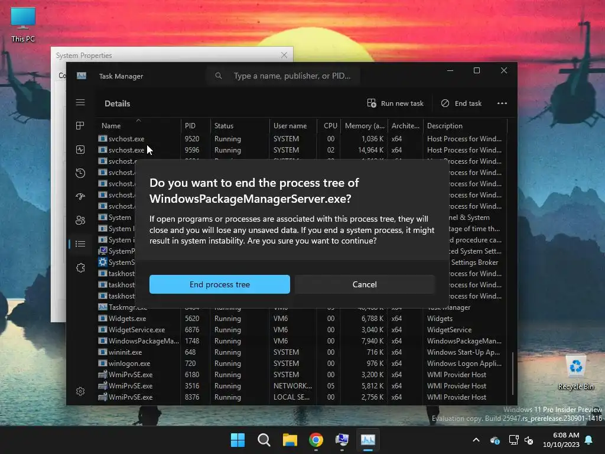Select WindowsPackageMa... process row
Viewport: 605px width, 454px height.
click(x=302, y=341)
